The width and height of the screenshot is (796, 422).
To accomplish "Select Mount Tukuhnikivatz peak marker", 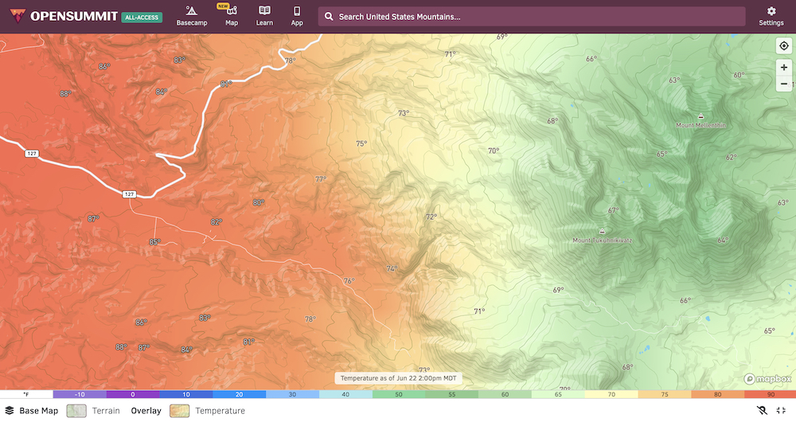I will point(602,232).
